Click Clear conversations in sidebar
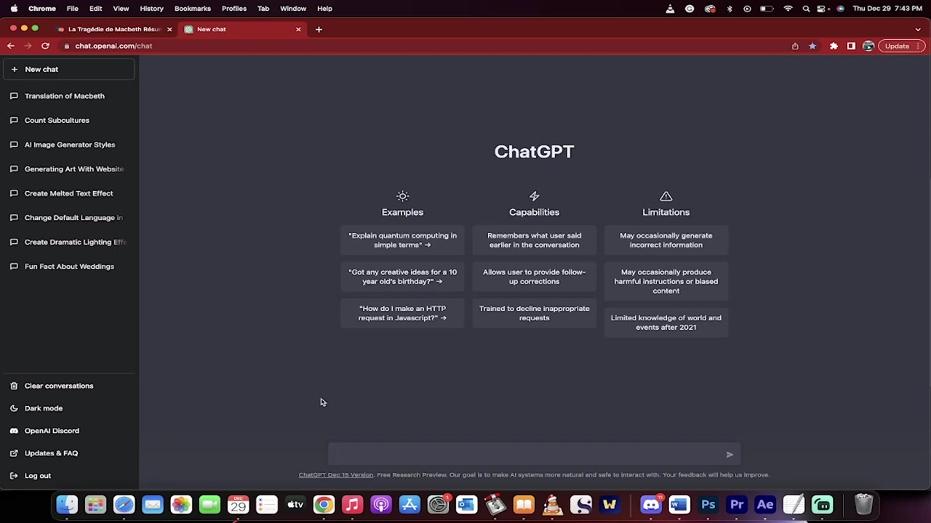The width and height of the screenshot is (931, 523). (x=59, y=386)
